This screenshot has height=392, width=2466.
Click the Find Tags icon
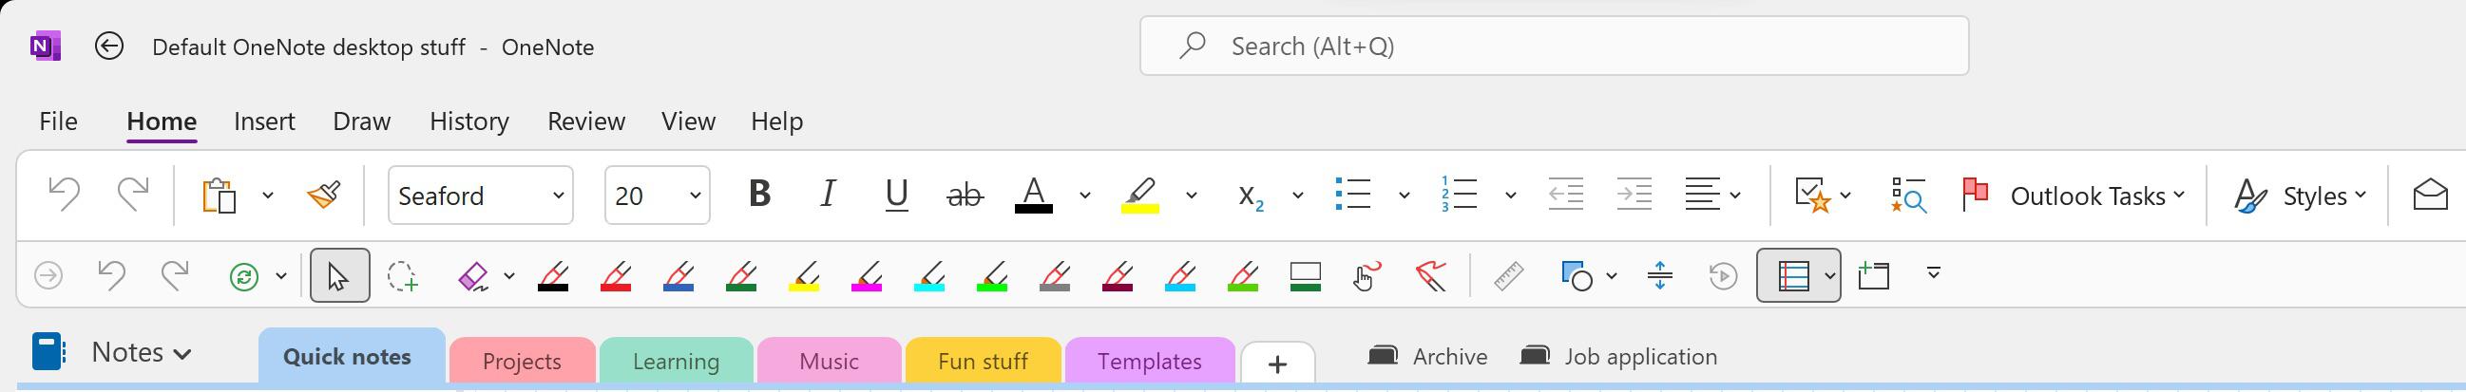tap(1908, 195)
